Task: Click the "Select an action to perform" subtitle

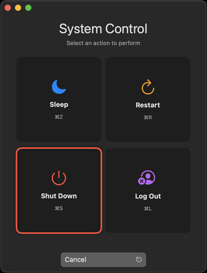Action: (103, 43)
